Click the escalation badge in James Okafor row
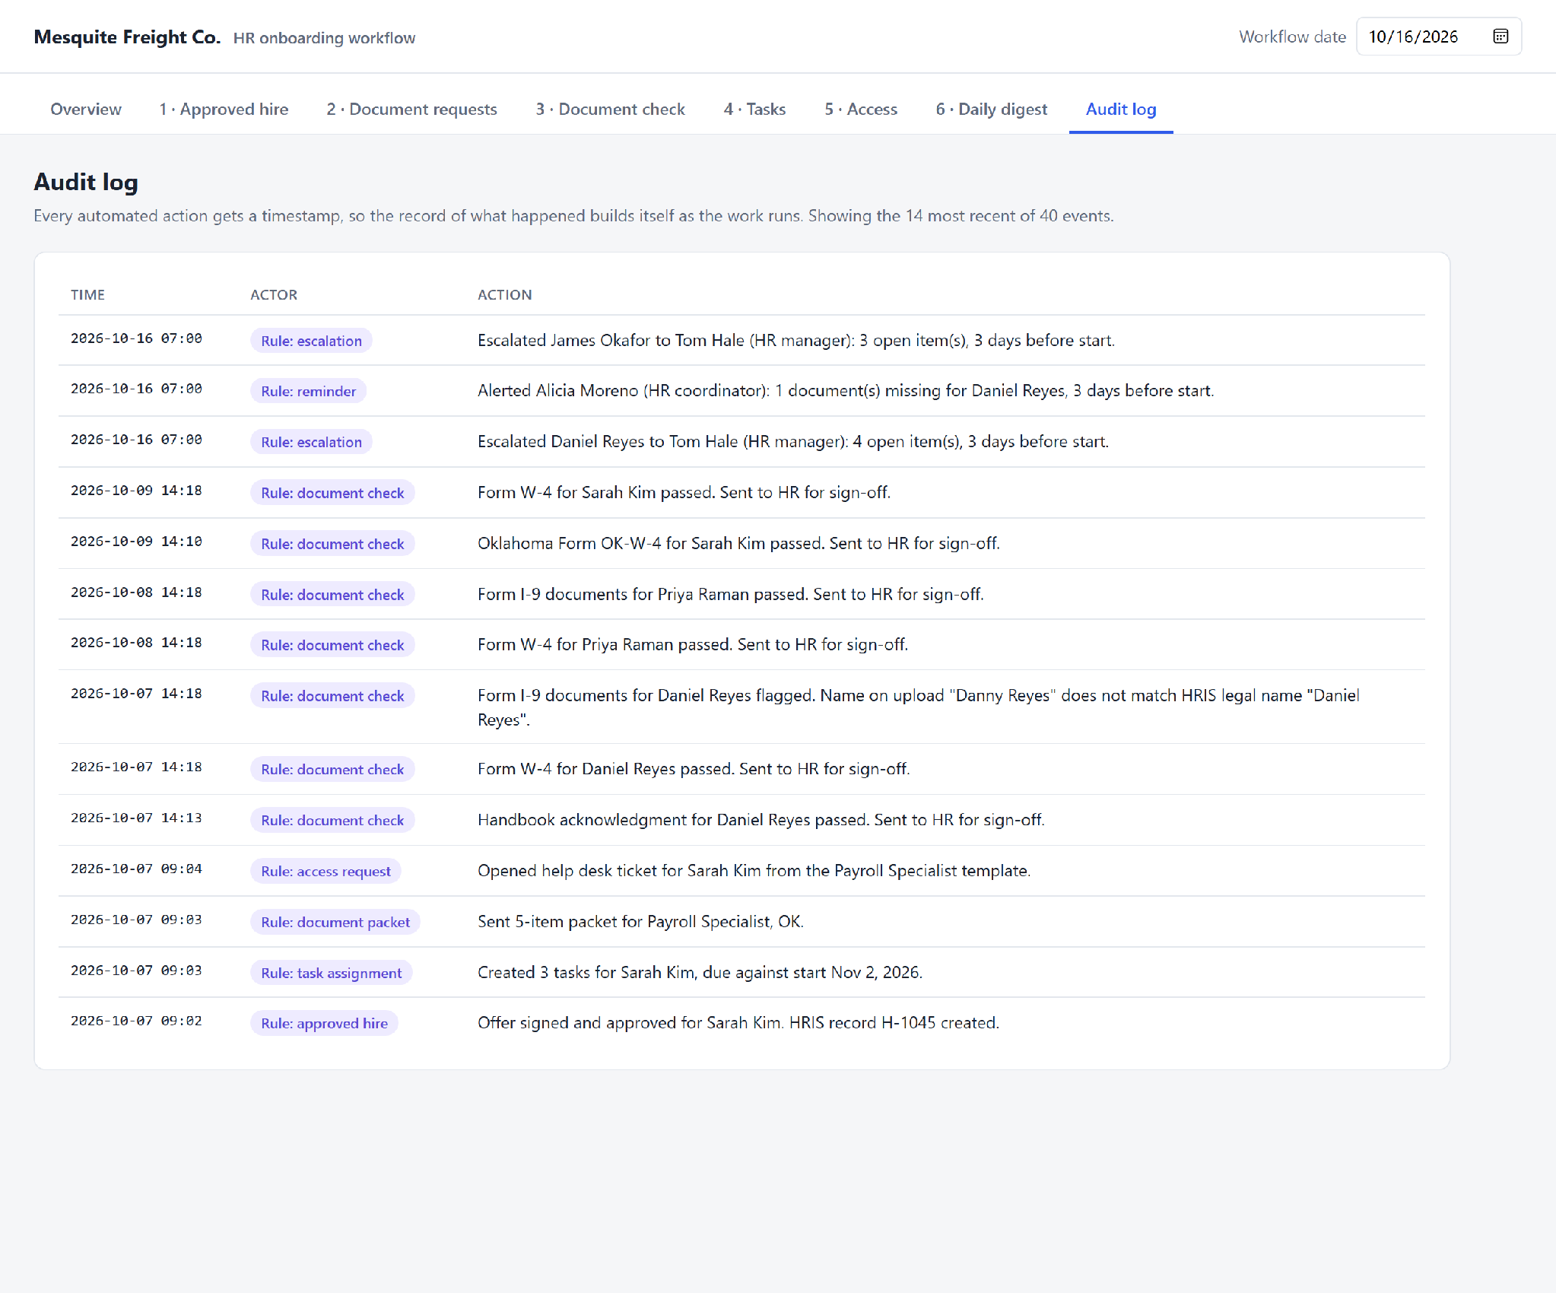The image size is (1556, 1293). tap(311, 341)
